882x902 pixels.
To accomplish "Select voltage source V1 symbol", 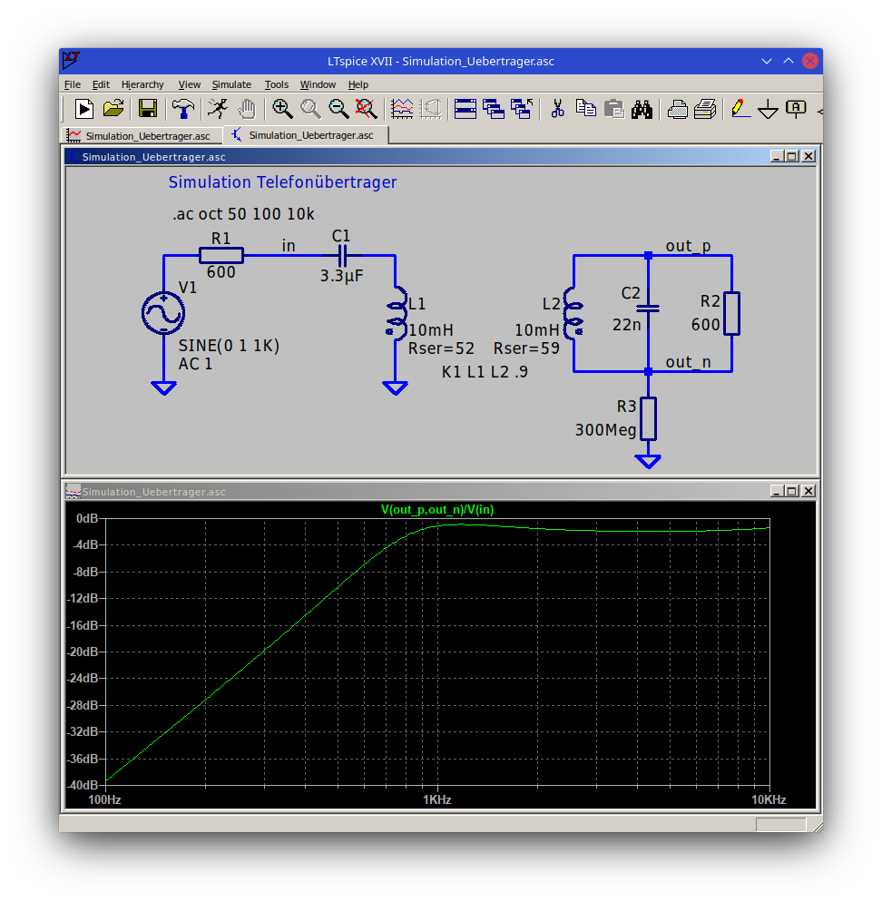I will pos(163,313).
